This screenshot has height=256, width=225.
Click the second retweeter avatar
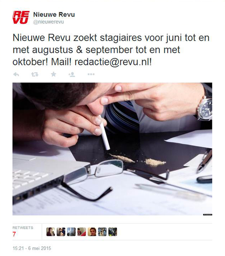(61, 232)
